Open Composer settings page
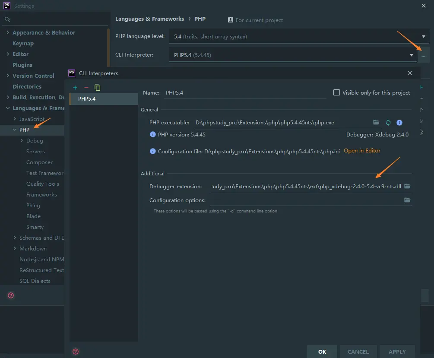The height and width of the screenshot is (358, 434). (x=39, y=162)
